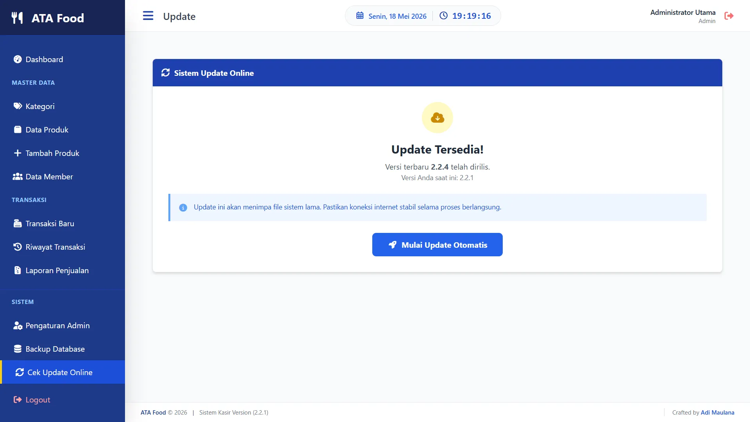Screen dimensions: 750x422
Task: Click the Update Tersedia! heading
Action: pyautogui.click(x=437, y=150)
